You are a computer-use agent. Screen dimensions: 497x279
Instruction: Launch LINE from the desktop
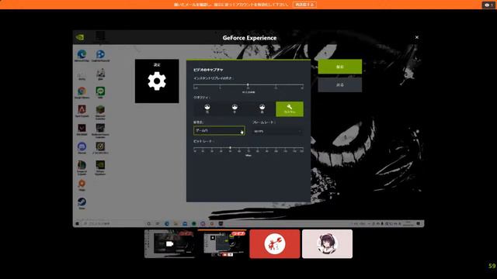click(x=100, y=92)
